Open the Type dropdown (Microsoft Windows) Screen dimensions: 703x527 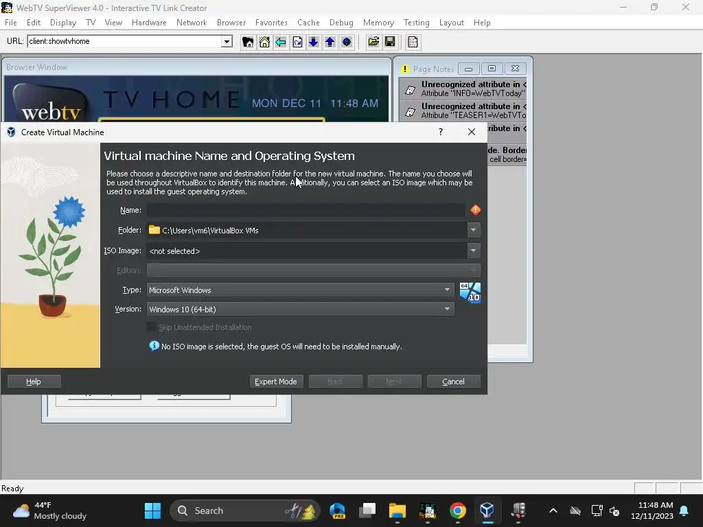(301, 290)
